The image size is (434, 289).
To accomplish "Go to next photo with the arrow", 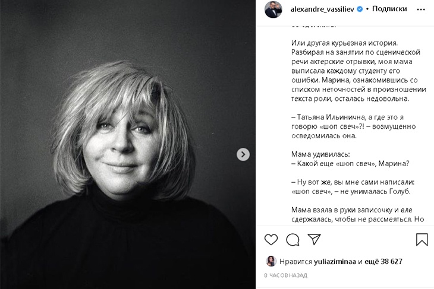I will pyautogui.click(x=243, y=154).
